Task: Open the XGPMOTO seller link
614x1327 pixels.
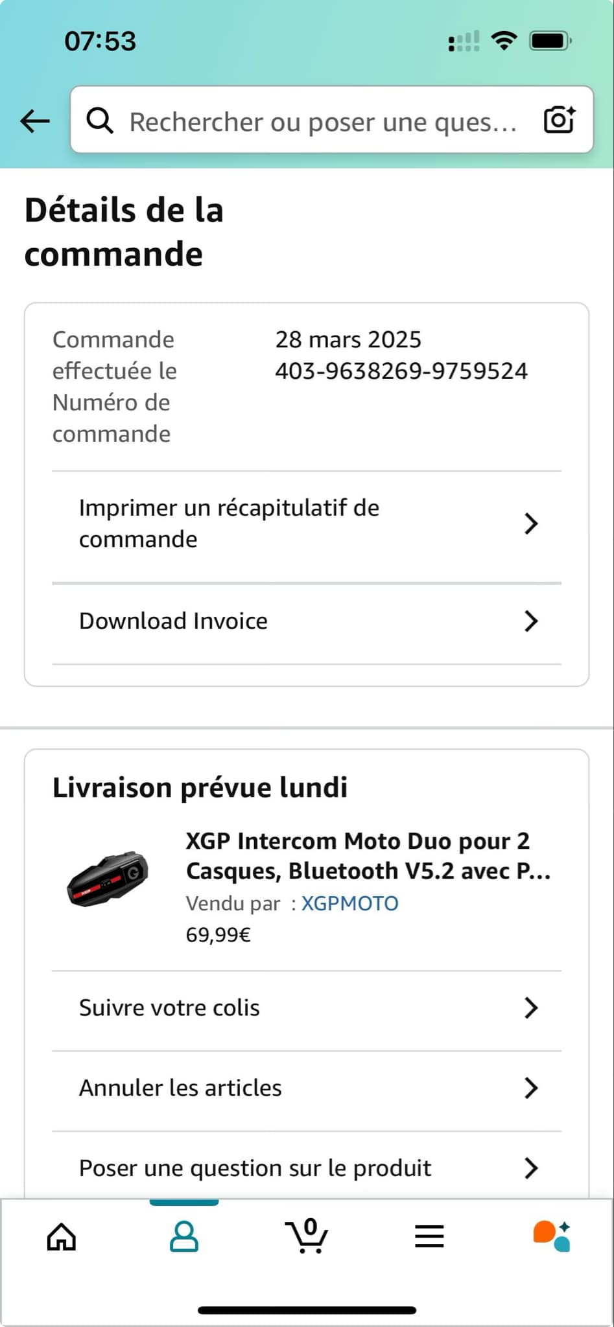Action: 350,903
